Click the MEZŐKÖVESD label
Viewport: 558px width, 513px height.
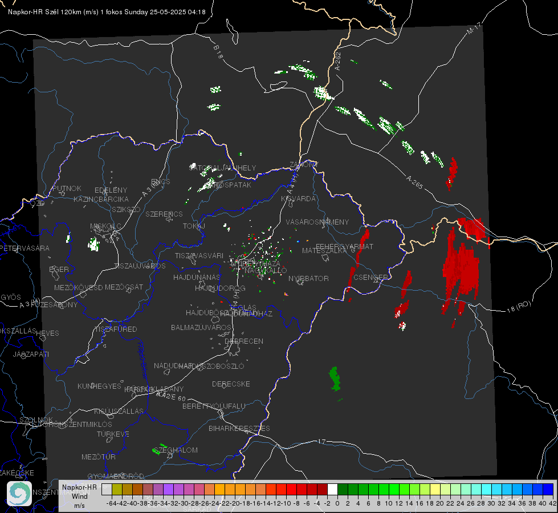[78, 287]
